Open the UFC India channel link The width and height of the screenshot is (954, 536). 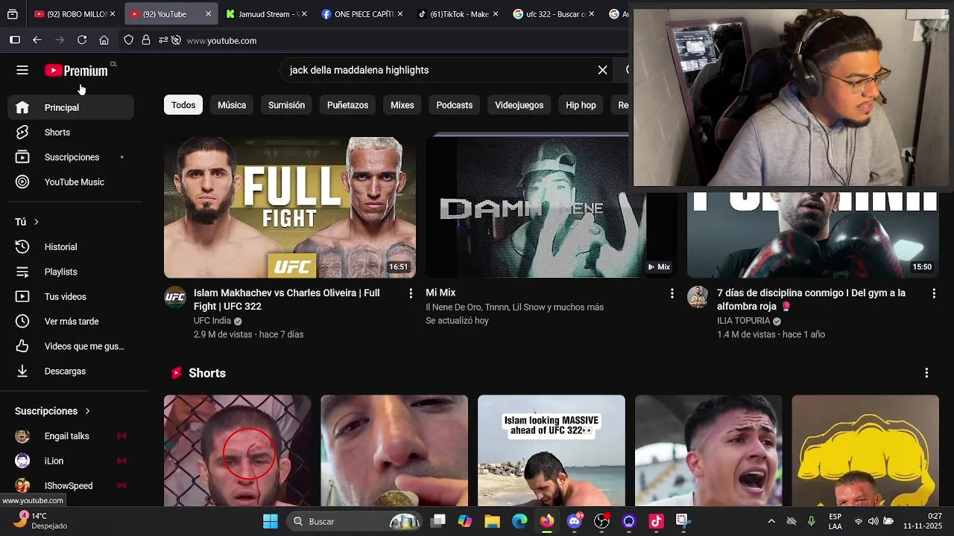click(x=212, y=321)
